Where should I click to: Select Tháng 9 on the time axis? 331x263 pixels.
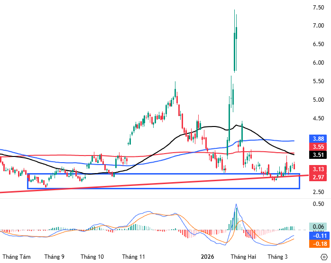[55, 256]
